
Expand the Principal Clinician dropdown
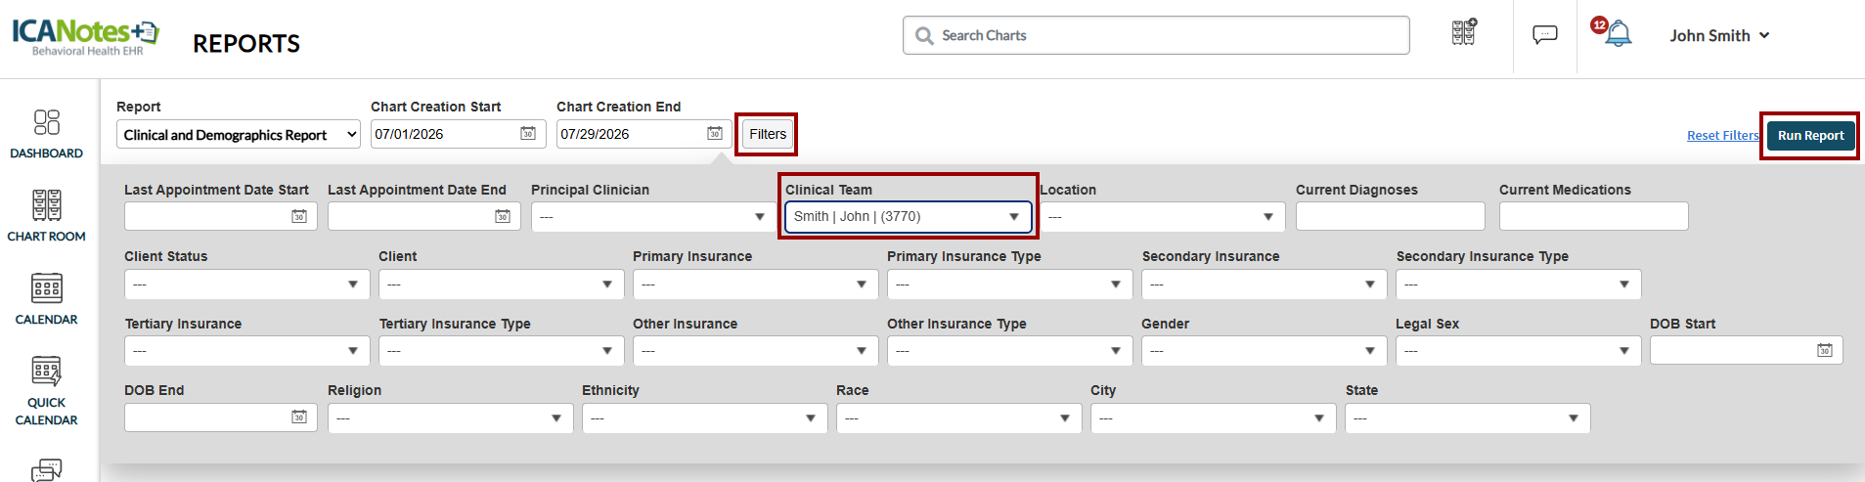coord(652,216)
